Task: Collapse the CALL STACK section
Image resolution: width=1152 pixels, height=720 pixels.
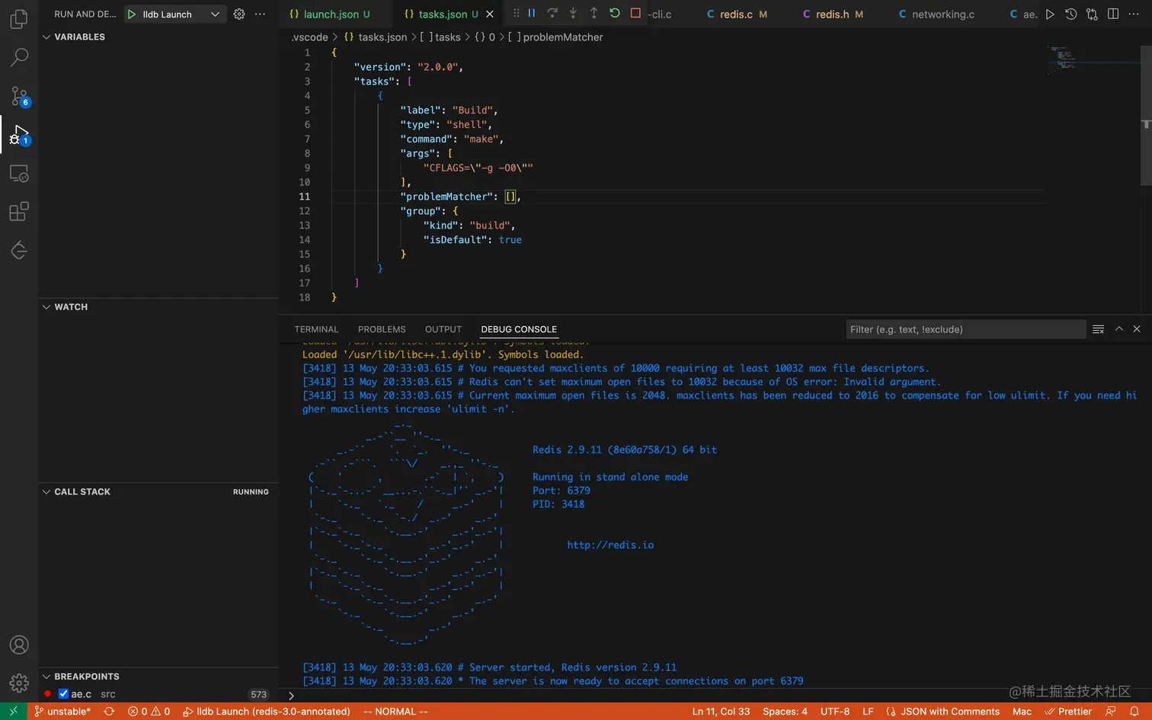Action: point(46,491)
